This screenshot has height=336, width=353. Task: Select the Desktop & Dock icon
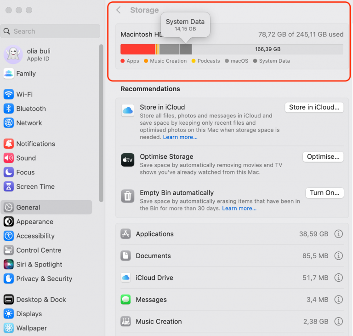9,300
